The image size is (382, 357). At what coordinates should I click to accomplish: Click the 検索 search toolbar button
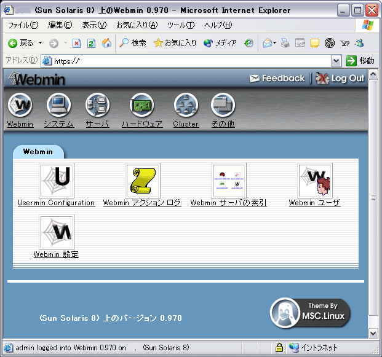tap(133, 43)
